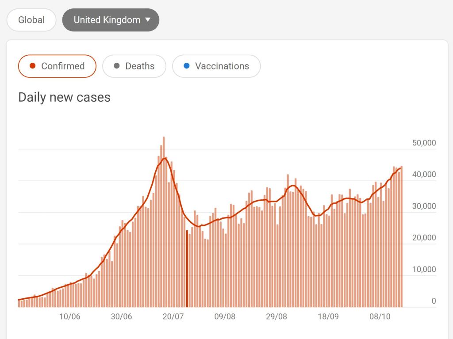Click the 29/08 date axis label

coord(276,316)
